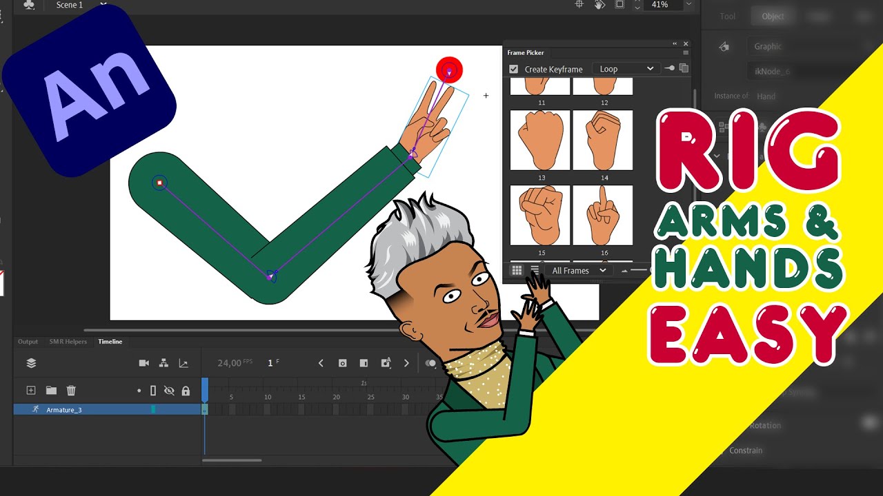Switch to the Tool tab in Properties
This screenshot has height=496, width=883.
pyautogui.click(x=728, y=17)
